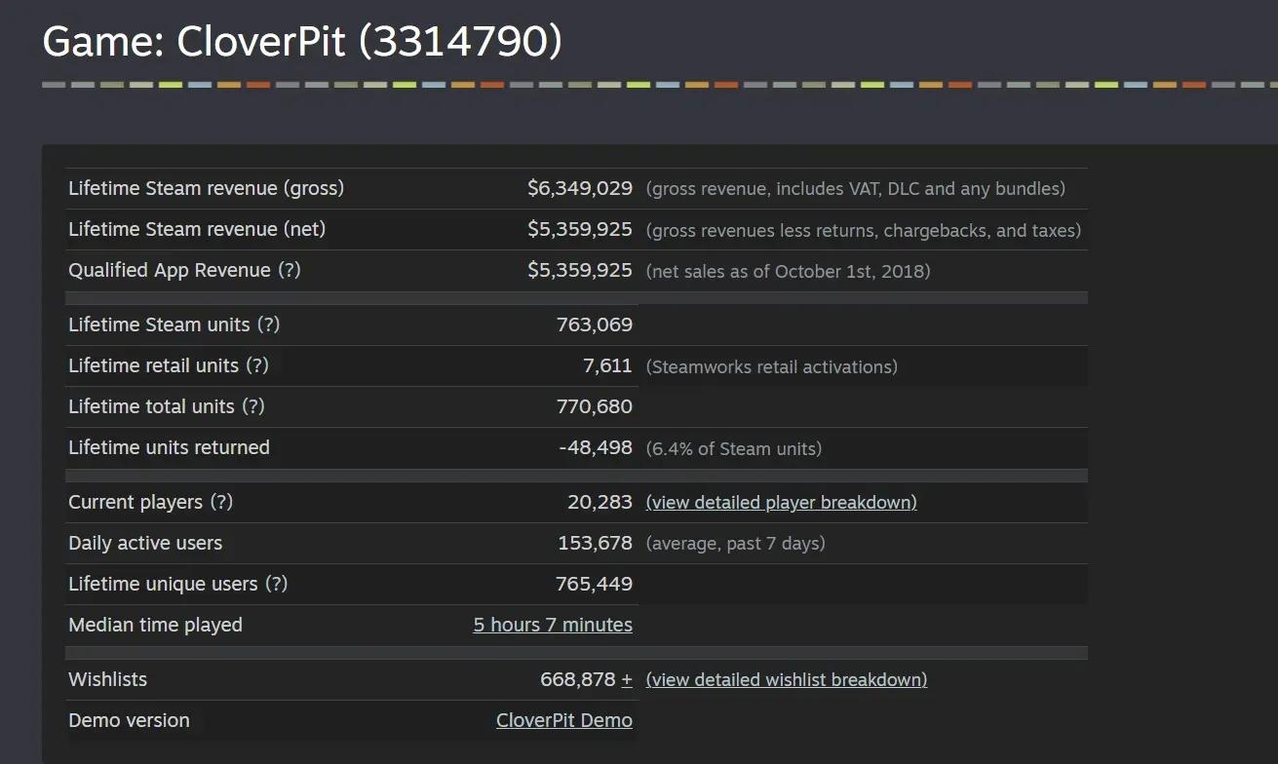Image resolution: width=1278 pixels, height=764 pixels.
Task: Click the Daily active users value 153,678
Action: pos(595,543)
